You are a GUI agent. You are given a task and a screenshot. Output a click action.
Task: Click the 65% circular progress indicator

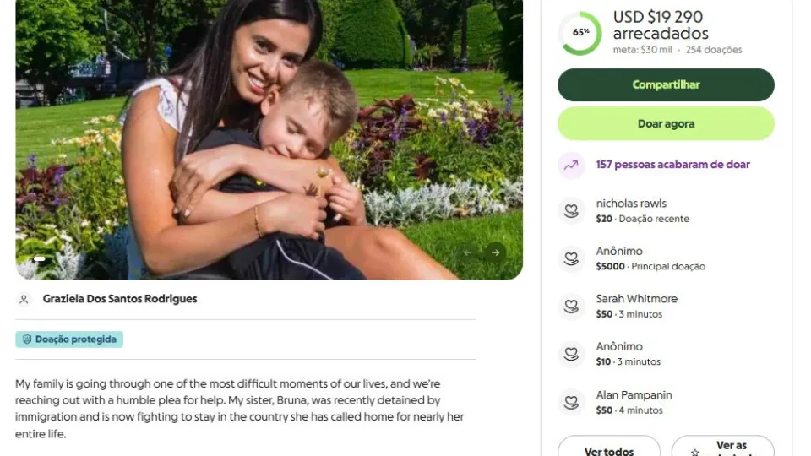pos(580,33)
